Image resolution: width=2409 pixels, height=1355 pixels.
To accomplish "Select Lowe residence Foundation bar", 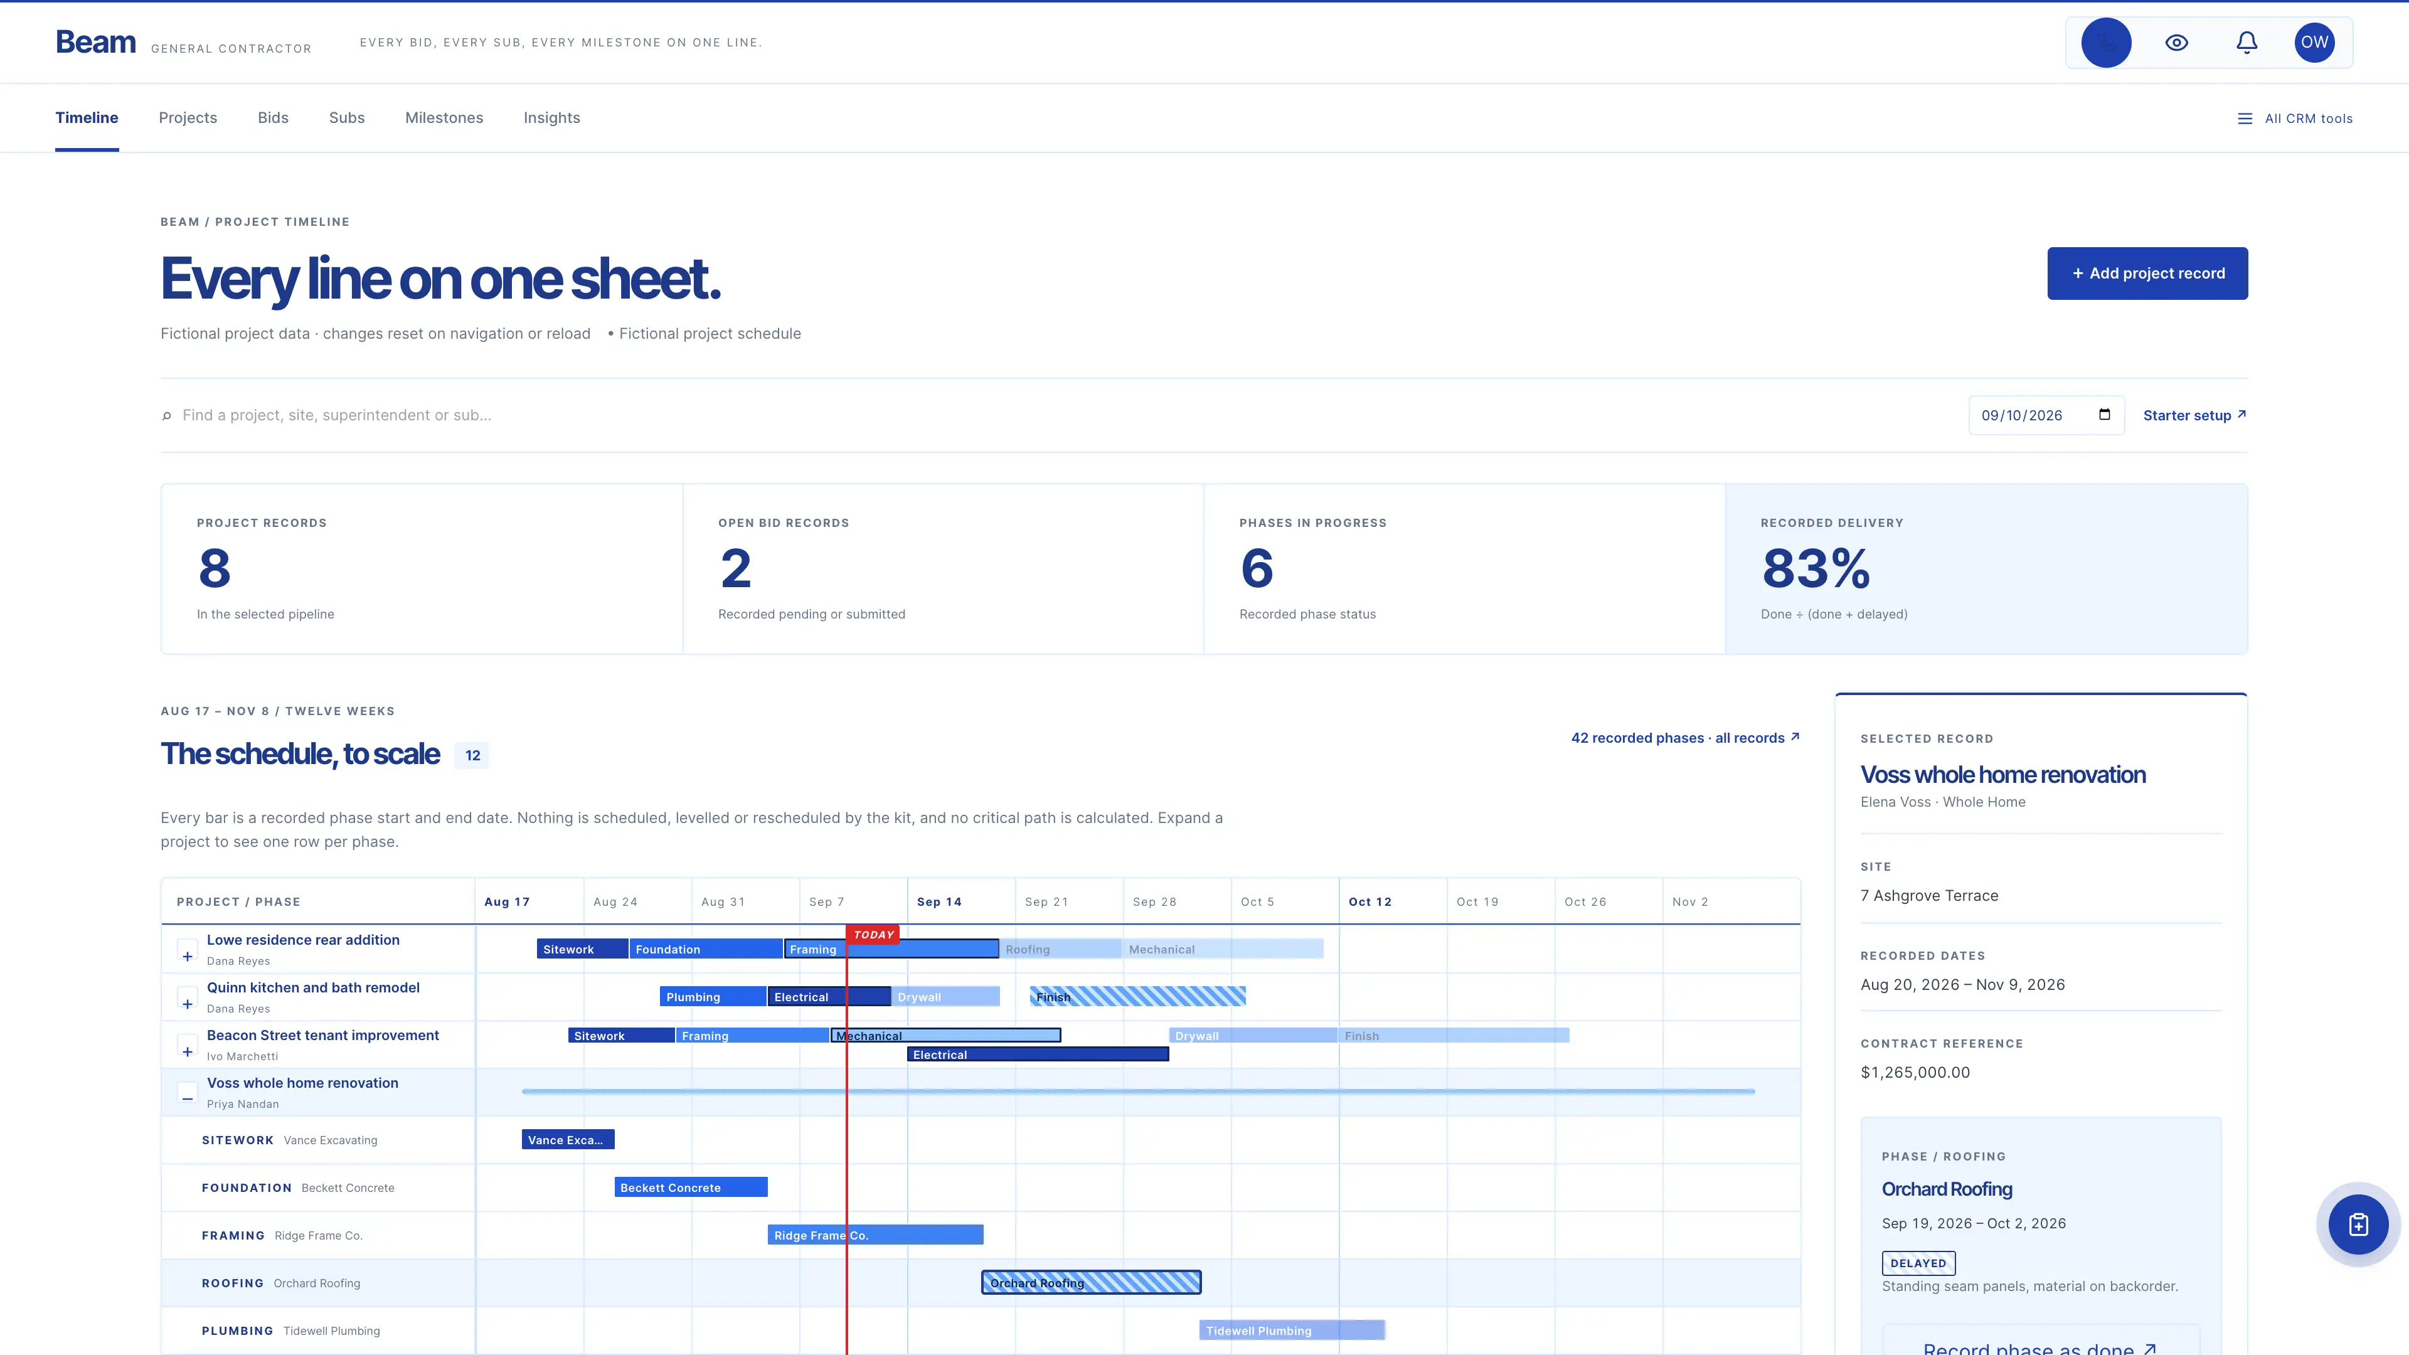I will 706,949.
